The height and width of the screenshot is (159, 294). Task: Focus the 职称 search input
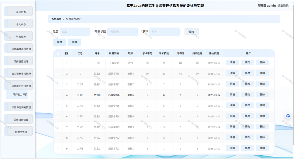click(165, 32)
